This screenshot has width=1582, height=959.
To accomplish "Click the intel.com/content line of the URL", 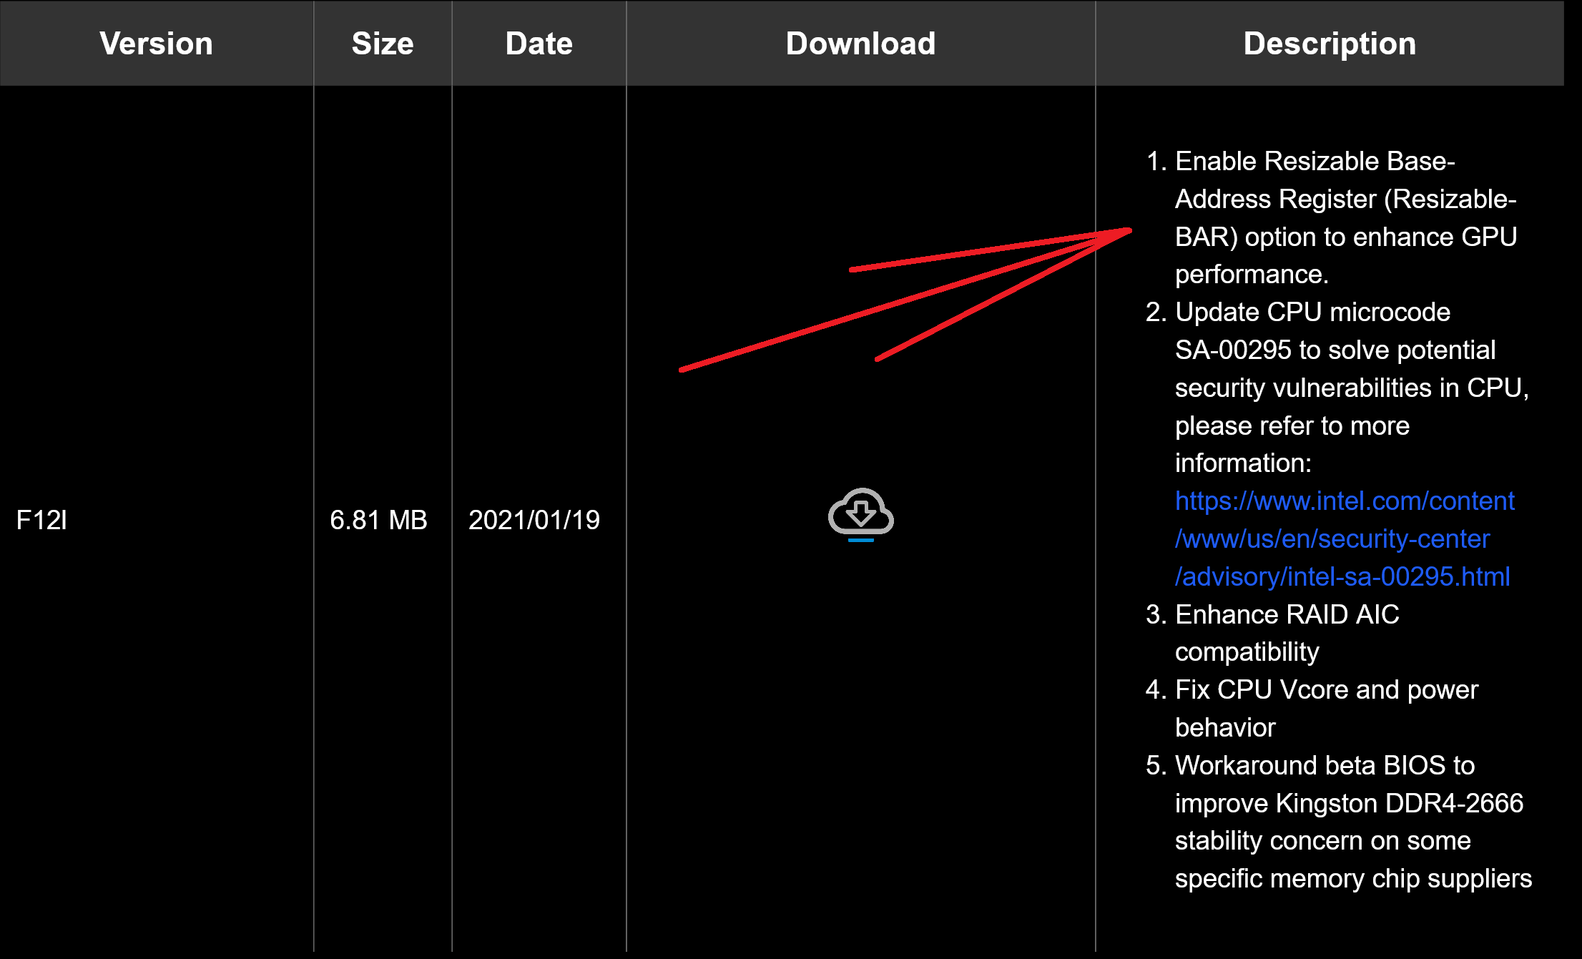I will pos(1345,501).
